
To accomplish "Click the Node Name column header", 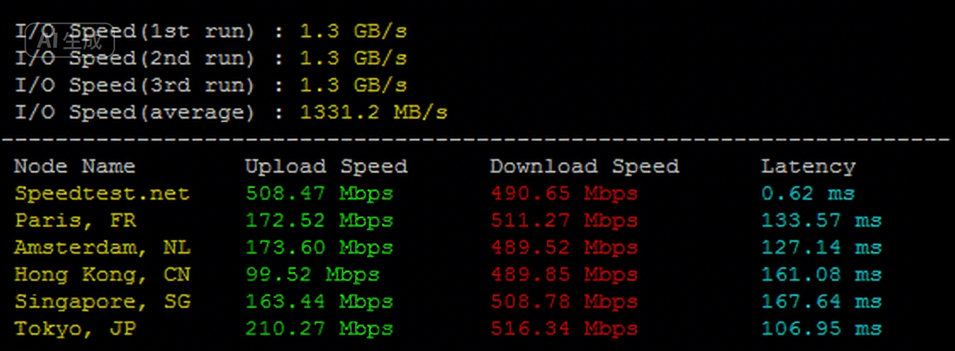I will point(74,166).
